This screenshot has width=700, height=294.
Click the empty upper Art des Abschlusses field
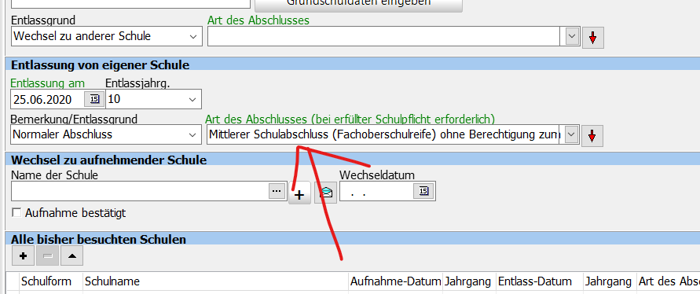click(384, 37)
